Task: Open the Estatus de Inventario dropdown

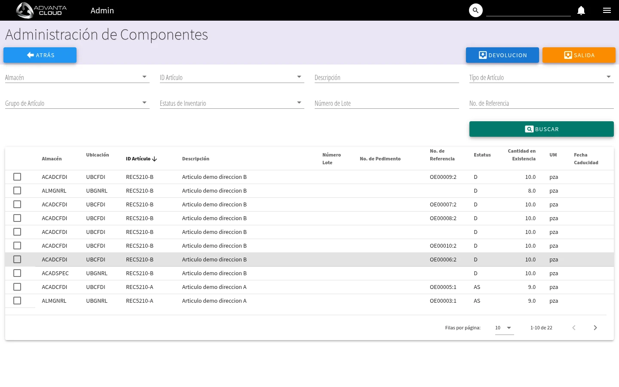Action: (x=232, y=103)
